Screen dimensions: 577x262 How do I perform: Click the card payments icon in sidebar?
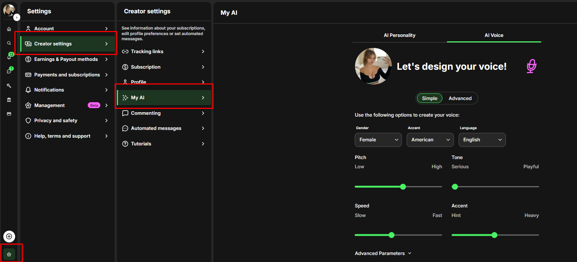click(x=9, y=113)
